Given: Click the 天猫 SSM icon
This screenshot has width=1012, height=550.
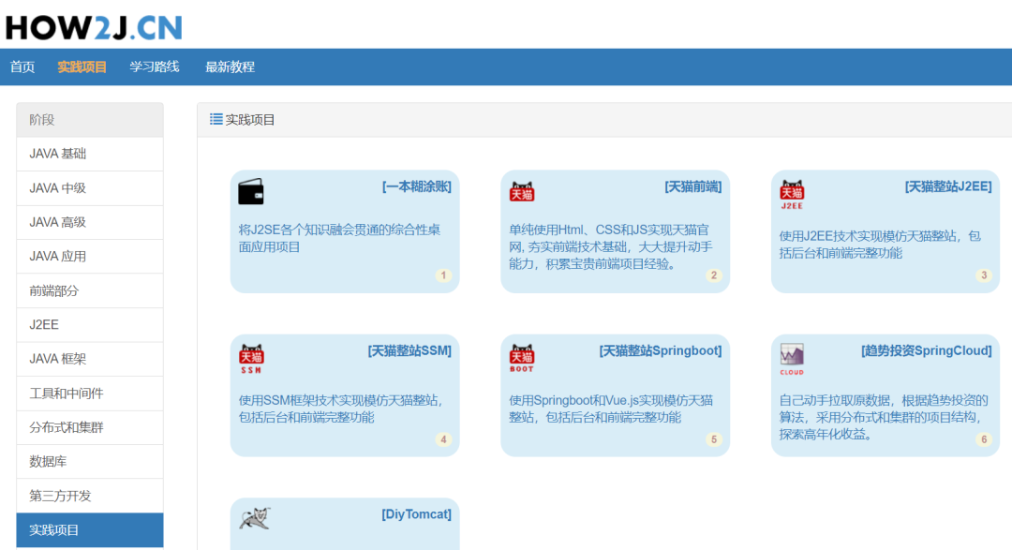Looking at the screenshot, I should (253, 357).
